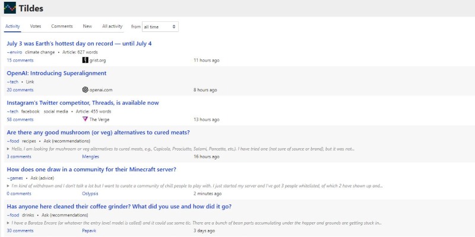This screenshot has width=475, height=237.
Task: View Papavk's user profile
Action: coord(89,230)
